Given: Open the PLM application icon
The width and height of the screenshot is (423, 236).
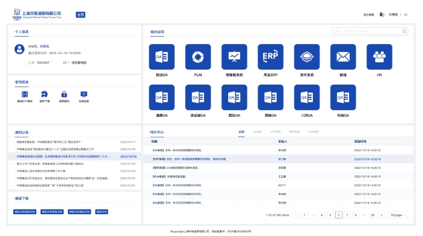Looking at the screenshot, I should pos(198,57).
